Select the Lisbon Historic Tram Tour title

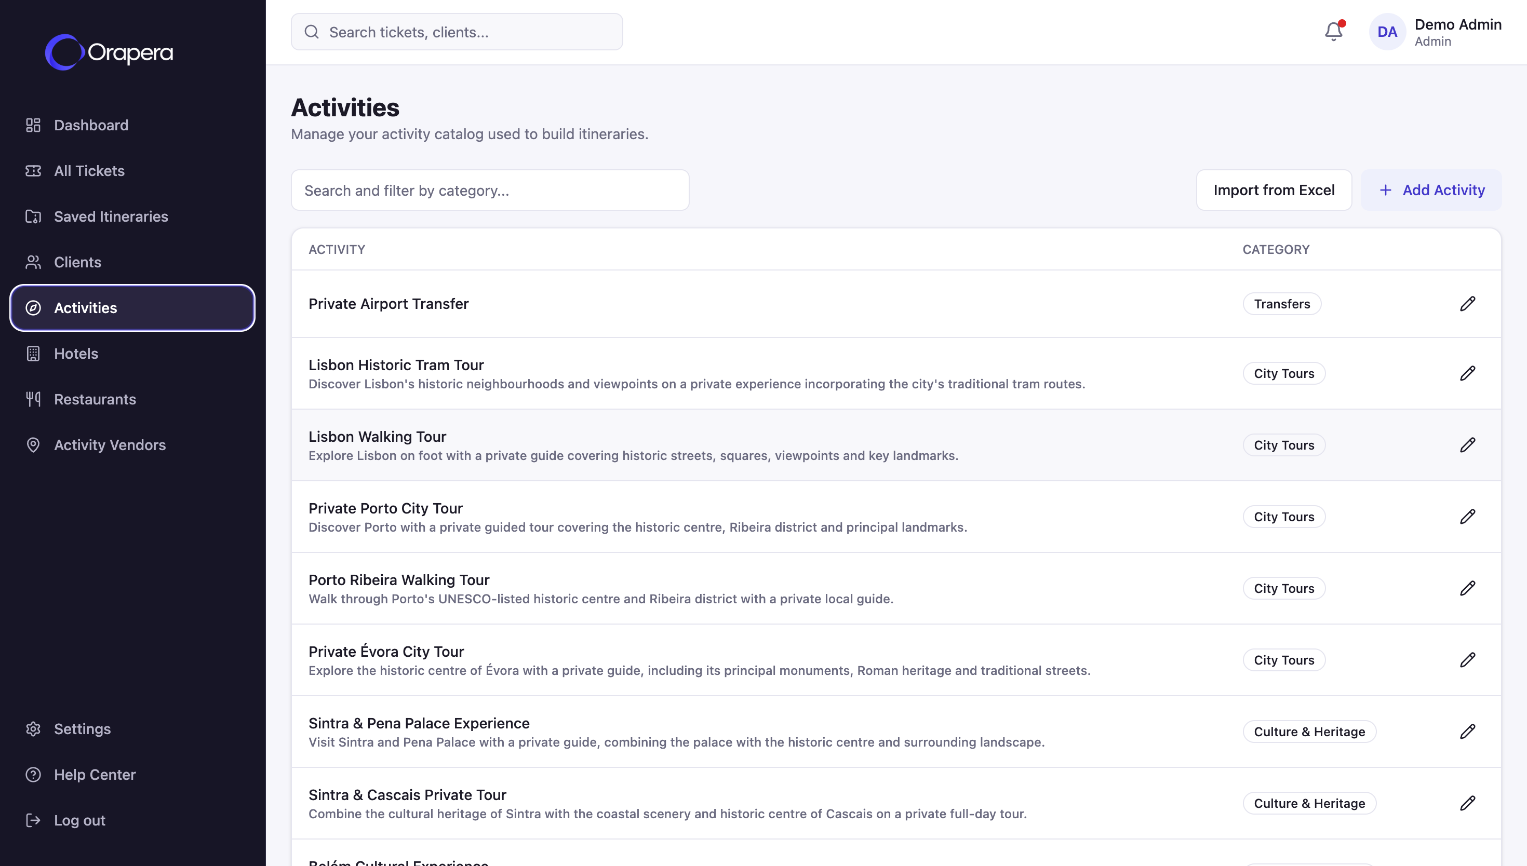[396, 364]
